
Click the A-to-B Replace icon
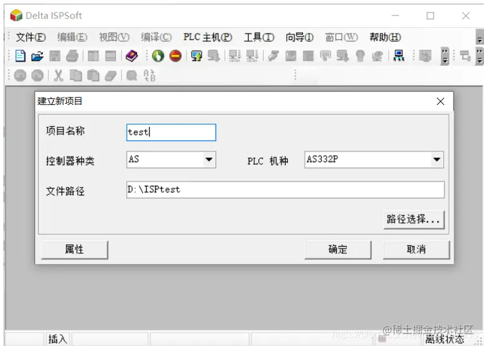coord(149,76)
